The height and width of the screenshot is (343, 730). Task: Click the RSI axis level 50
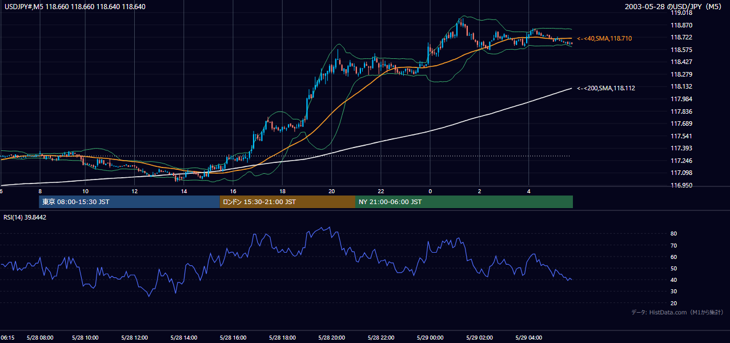click(x=674, y=268)
